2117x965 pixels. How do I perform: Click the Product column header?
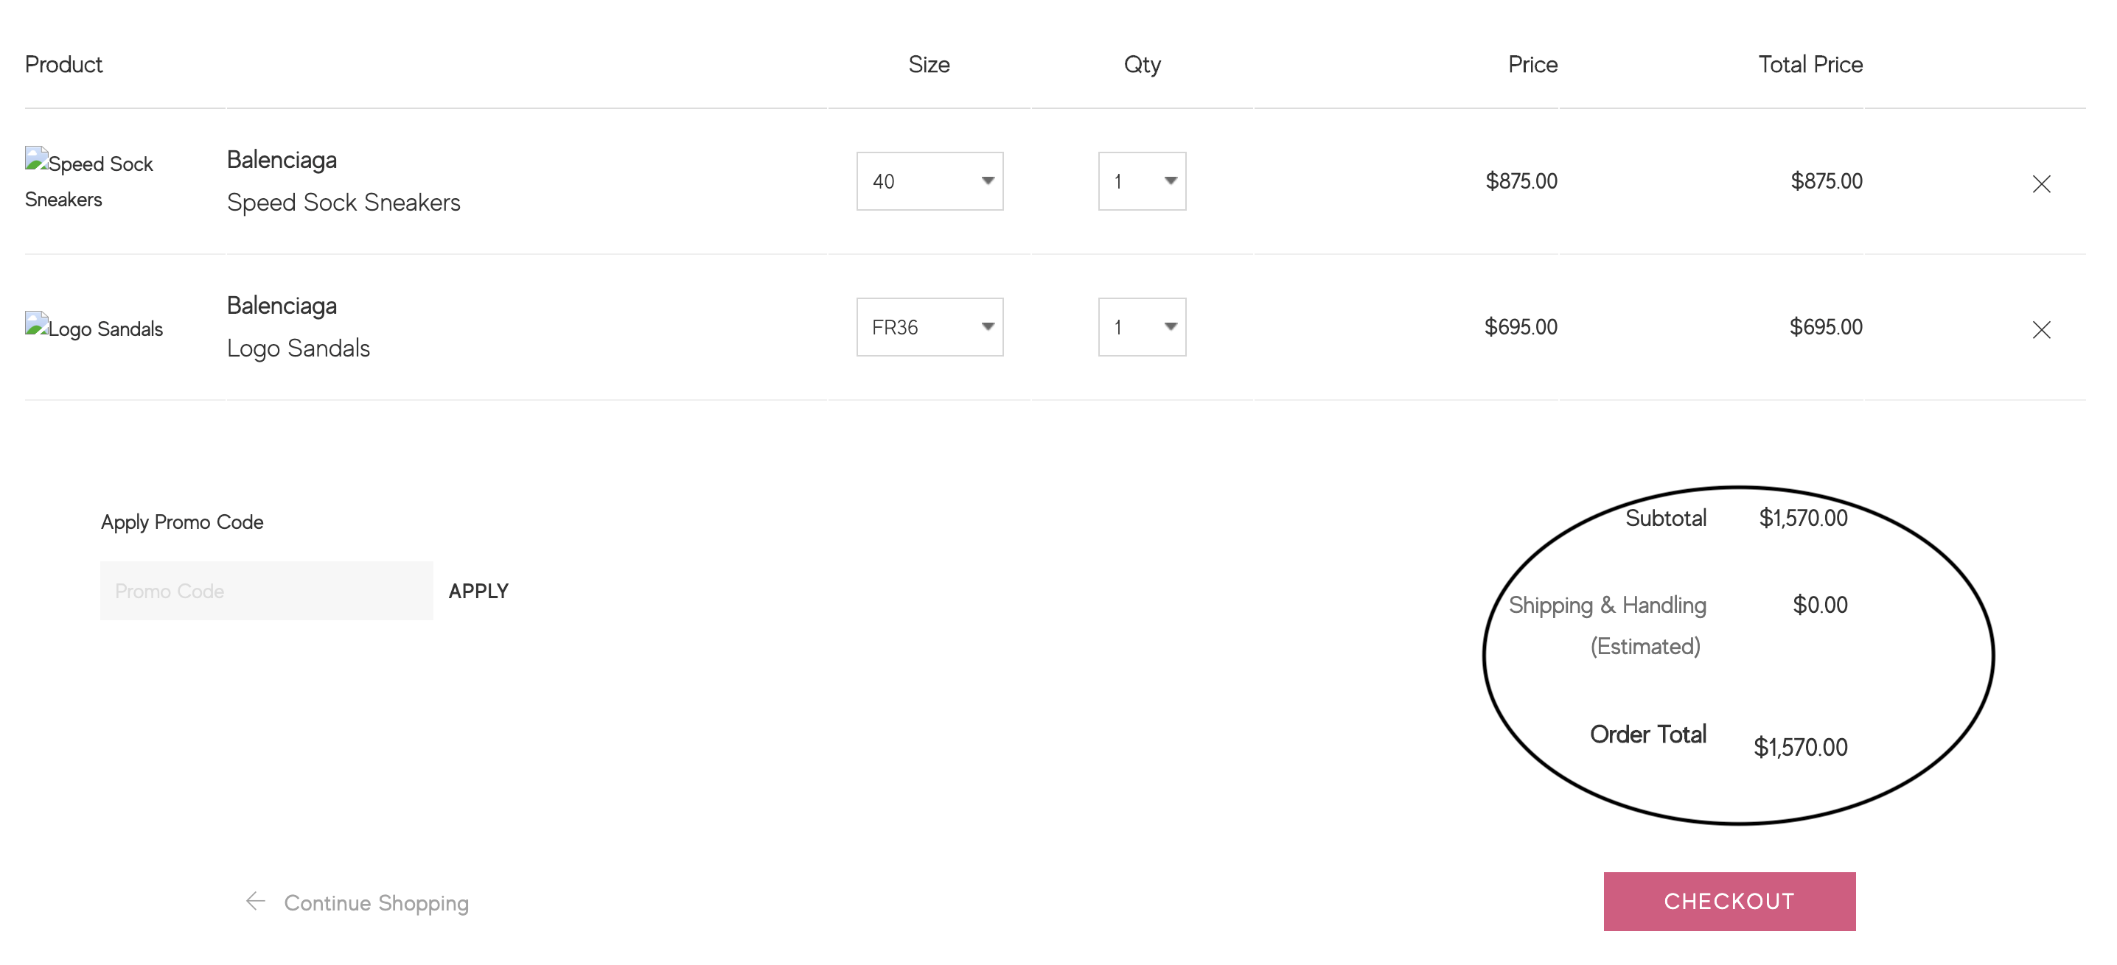63,64
